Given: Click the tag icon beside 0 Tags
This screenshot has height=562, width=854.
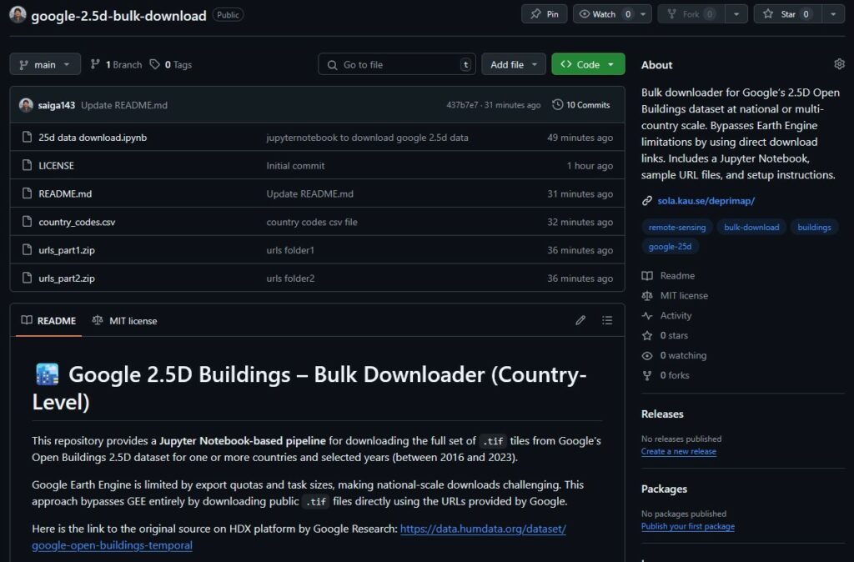Looking at the screenshot, I should 154,64.
